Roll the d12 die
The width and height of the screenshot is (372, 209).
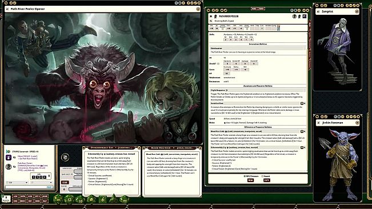69,199
